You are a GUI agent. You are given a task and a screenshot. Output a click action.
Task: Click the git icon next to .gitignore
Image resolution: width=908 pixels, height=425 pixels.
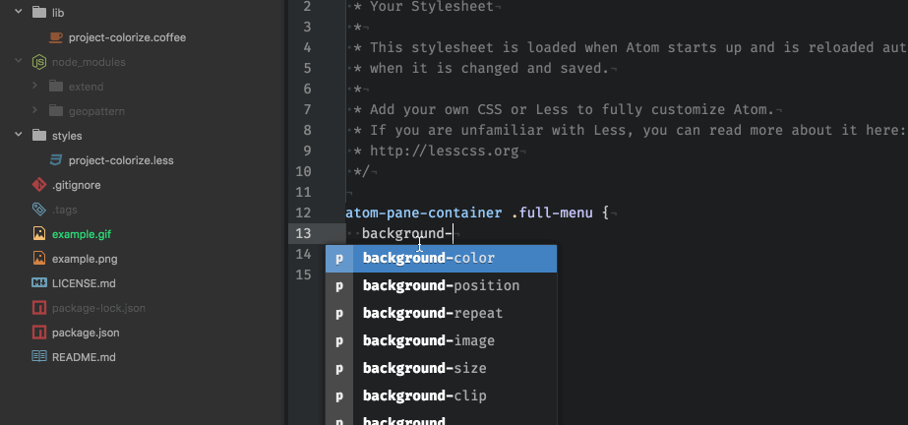pyautogui.click(x=39, y=185)
